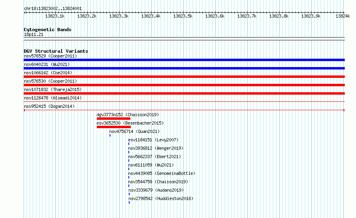Screen dimensions: 356x218
Task: Click the 13823.9k ruler tick label
Action: pyautogui.click(x=311, y=16)
